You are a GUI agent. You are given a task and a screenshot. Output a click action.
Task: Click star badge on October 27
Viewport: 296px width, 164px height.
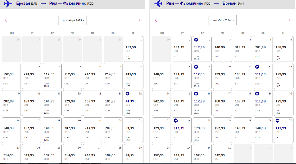pos(277,121)
